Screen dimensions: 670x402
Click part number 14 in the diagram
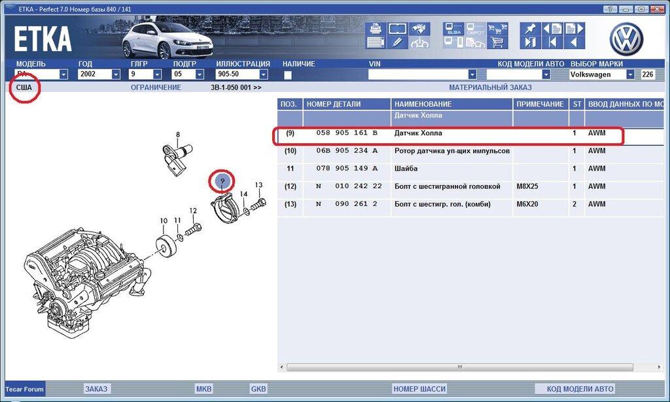tap(243, 194)
